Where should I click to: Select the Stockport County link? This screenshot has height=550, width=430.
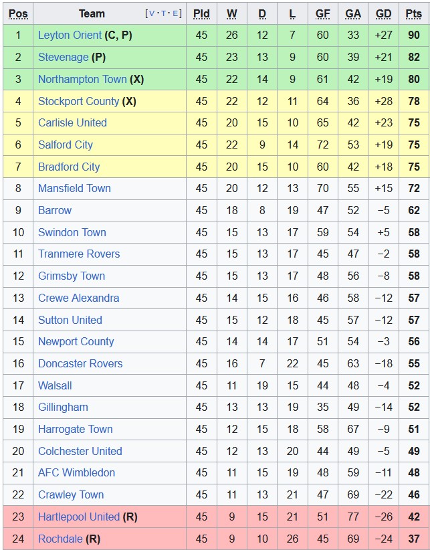coord(78,101)
